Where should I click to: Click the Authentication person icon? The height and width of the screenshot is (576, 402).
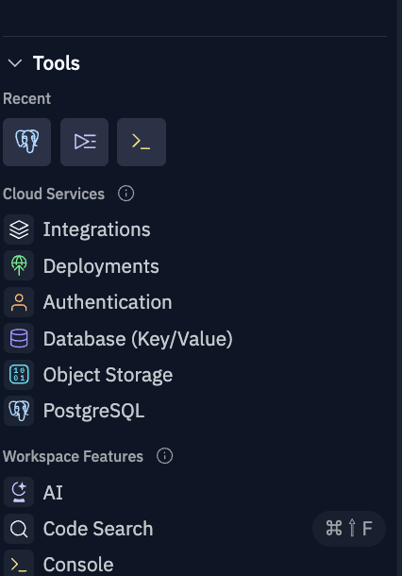[19, 302]
